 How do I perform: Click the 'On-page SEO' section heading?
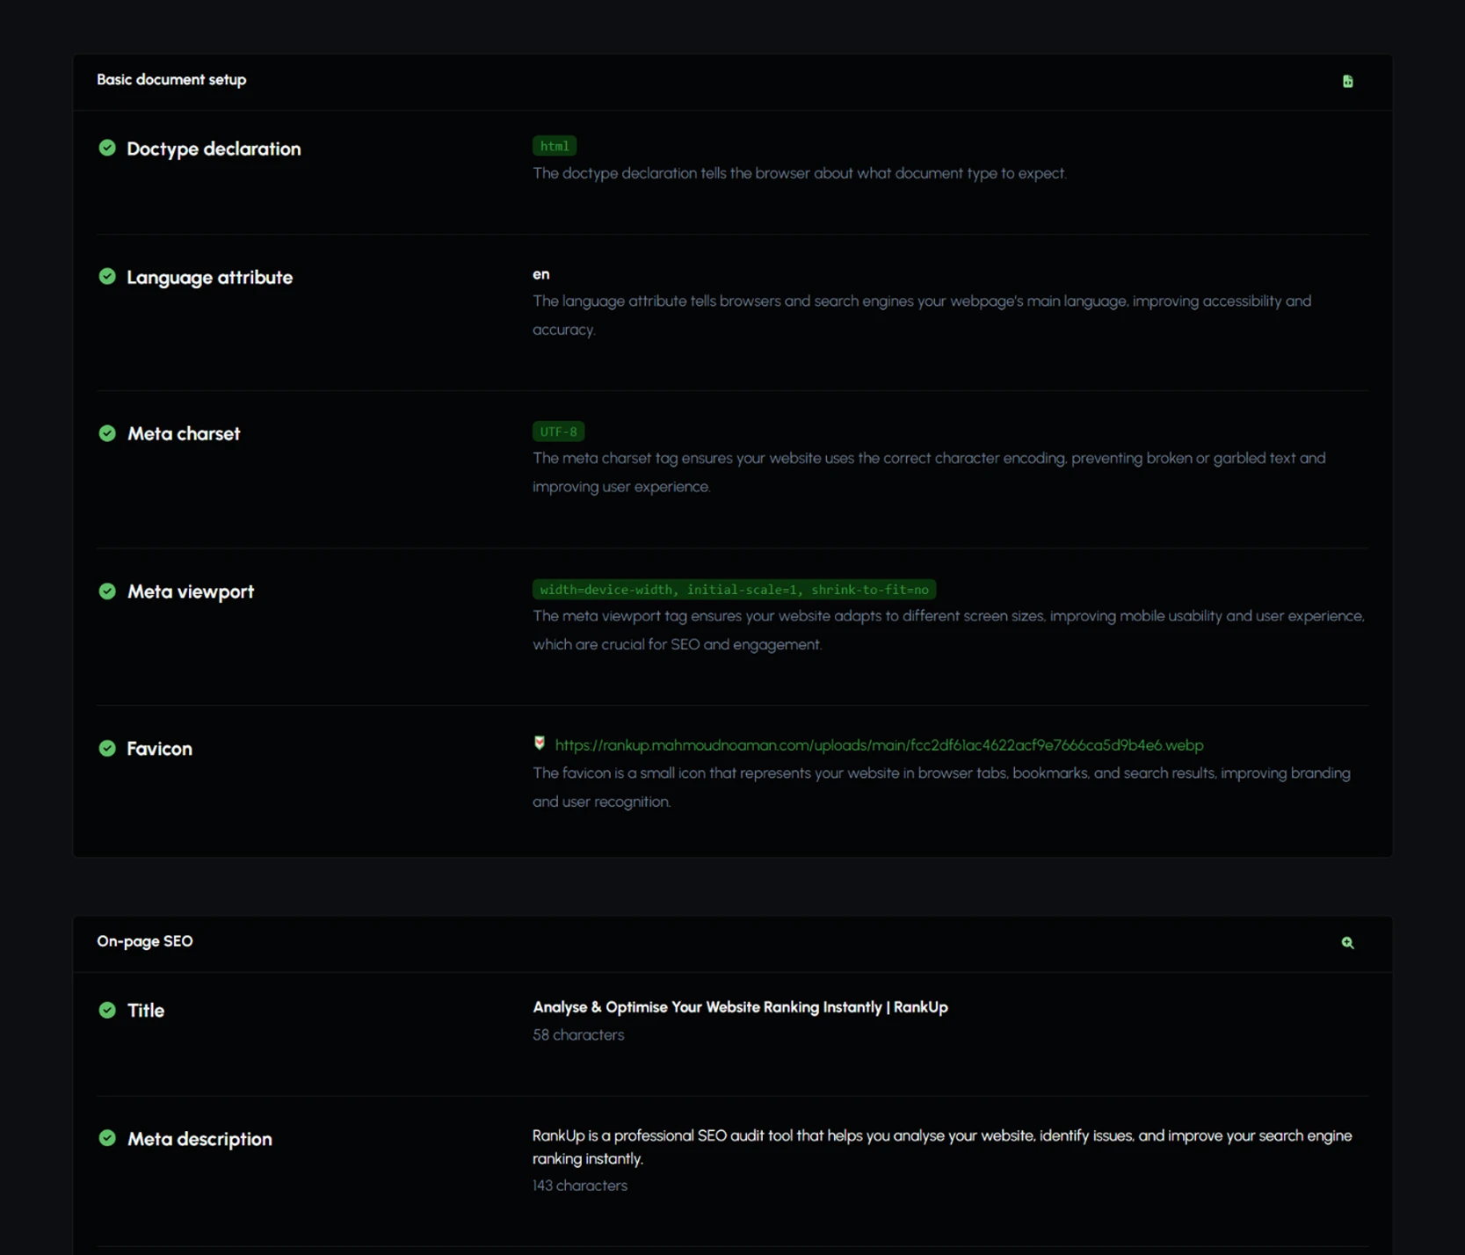[x=145, y=941]
